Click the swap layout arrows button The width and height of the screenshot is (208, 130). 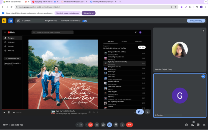[x=147, y=112]
